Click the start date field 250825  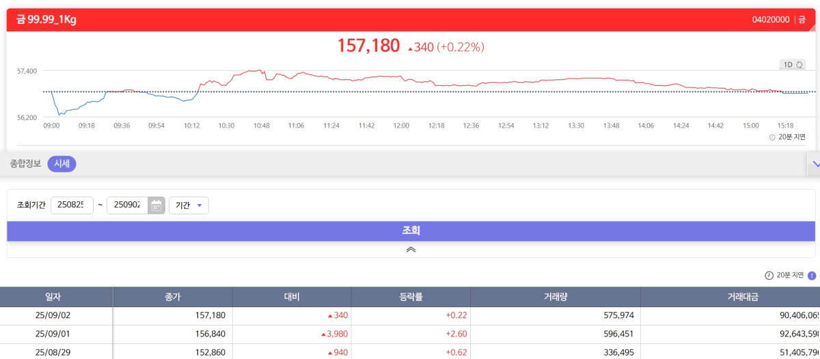72,205
